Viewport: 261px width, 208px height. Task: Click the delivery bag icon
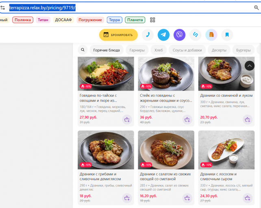coord(211,35)
